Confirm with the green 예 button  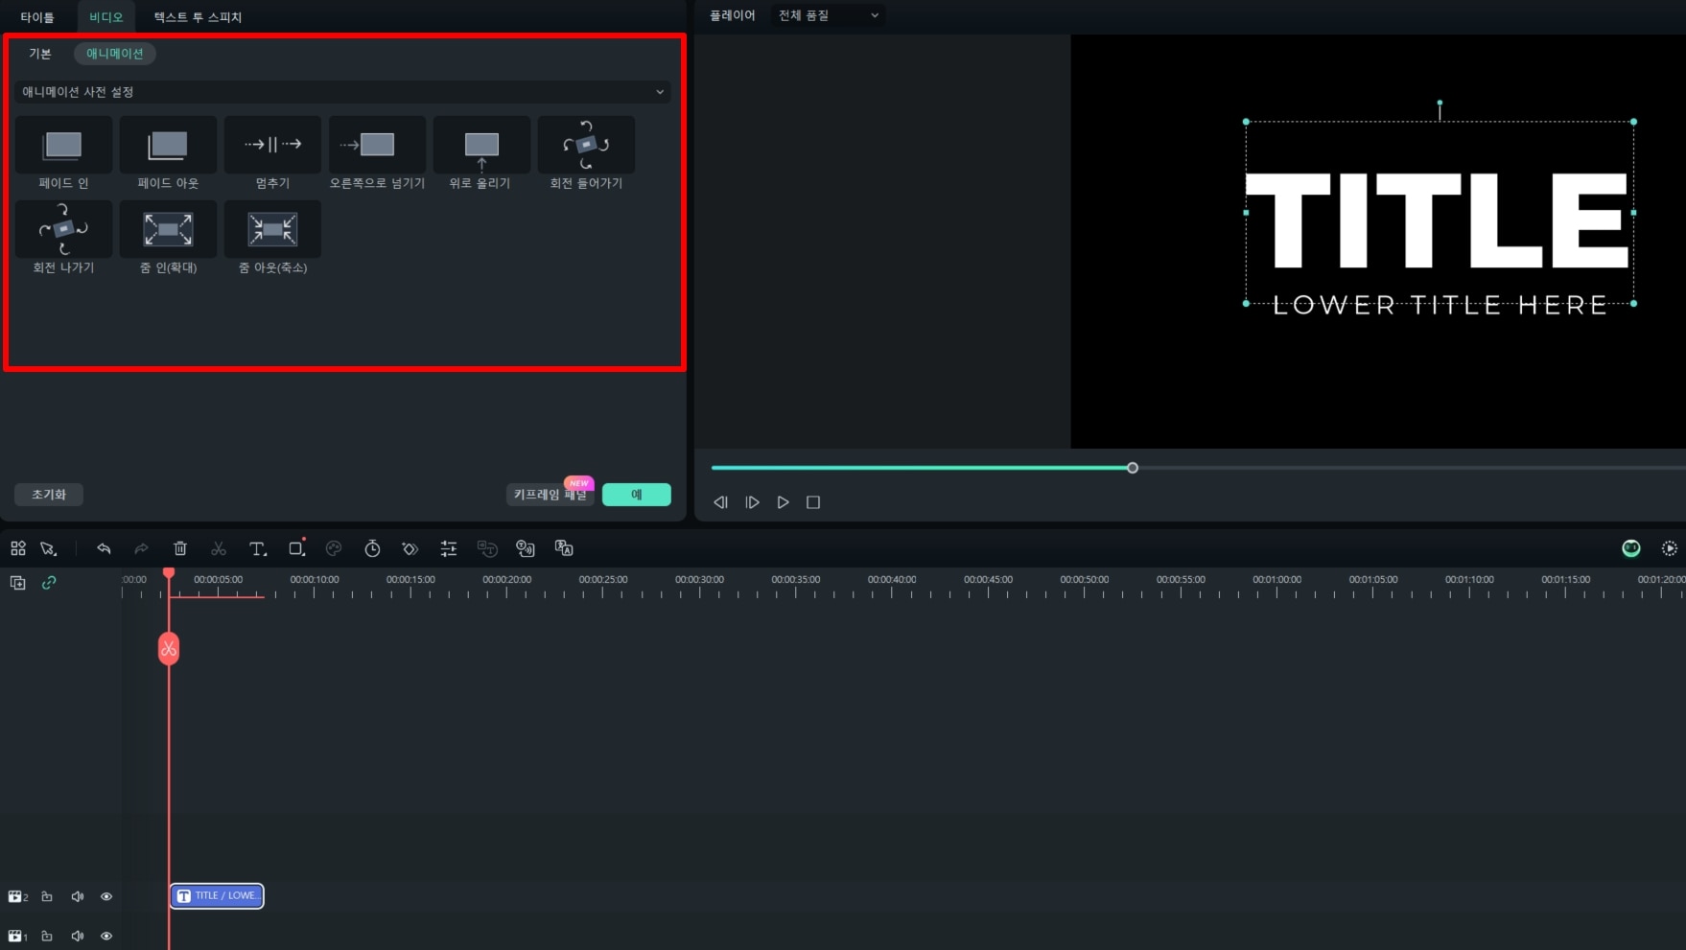pos(637,495)
